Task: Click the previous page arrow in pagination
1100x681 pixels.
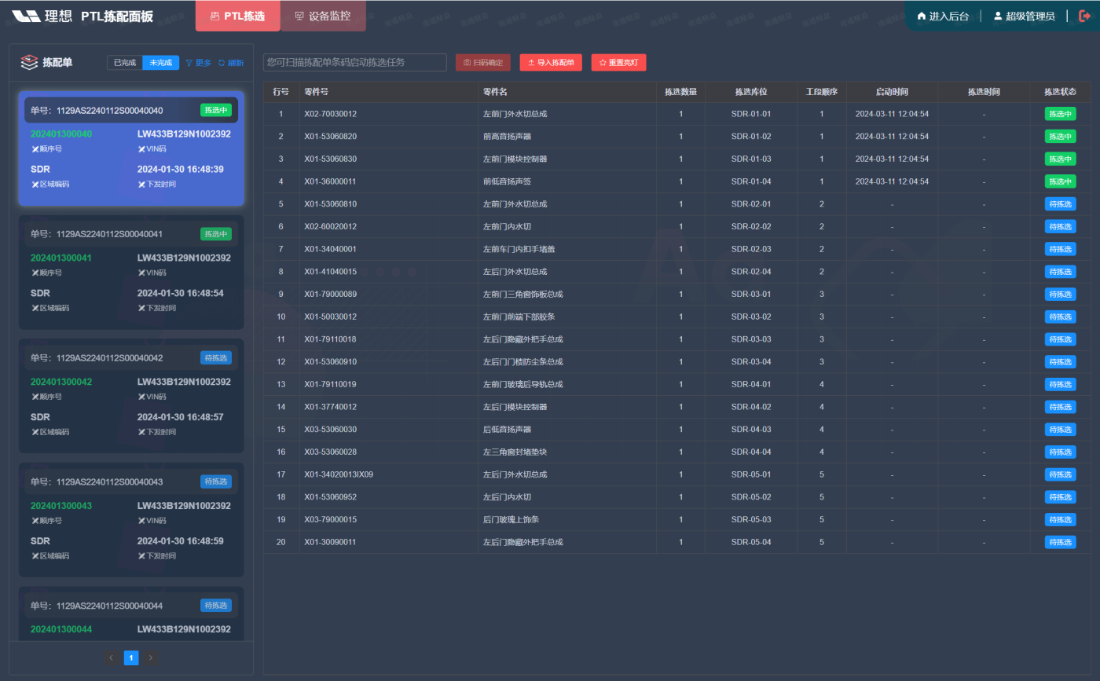Action: tap(112, 657)
